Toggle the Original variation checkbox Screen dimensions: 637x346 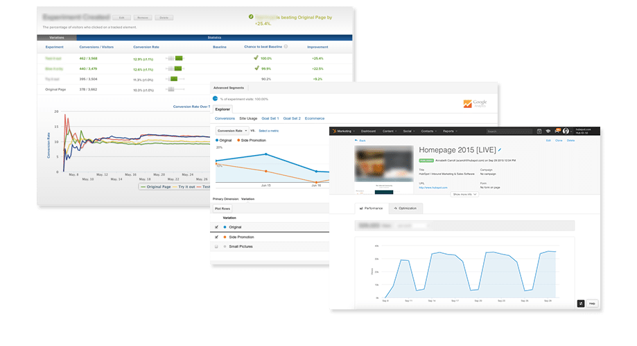pyautogui.click(x=216, y=227)
